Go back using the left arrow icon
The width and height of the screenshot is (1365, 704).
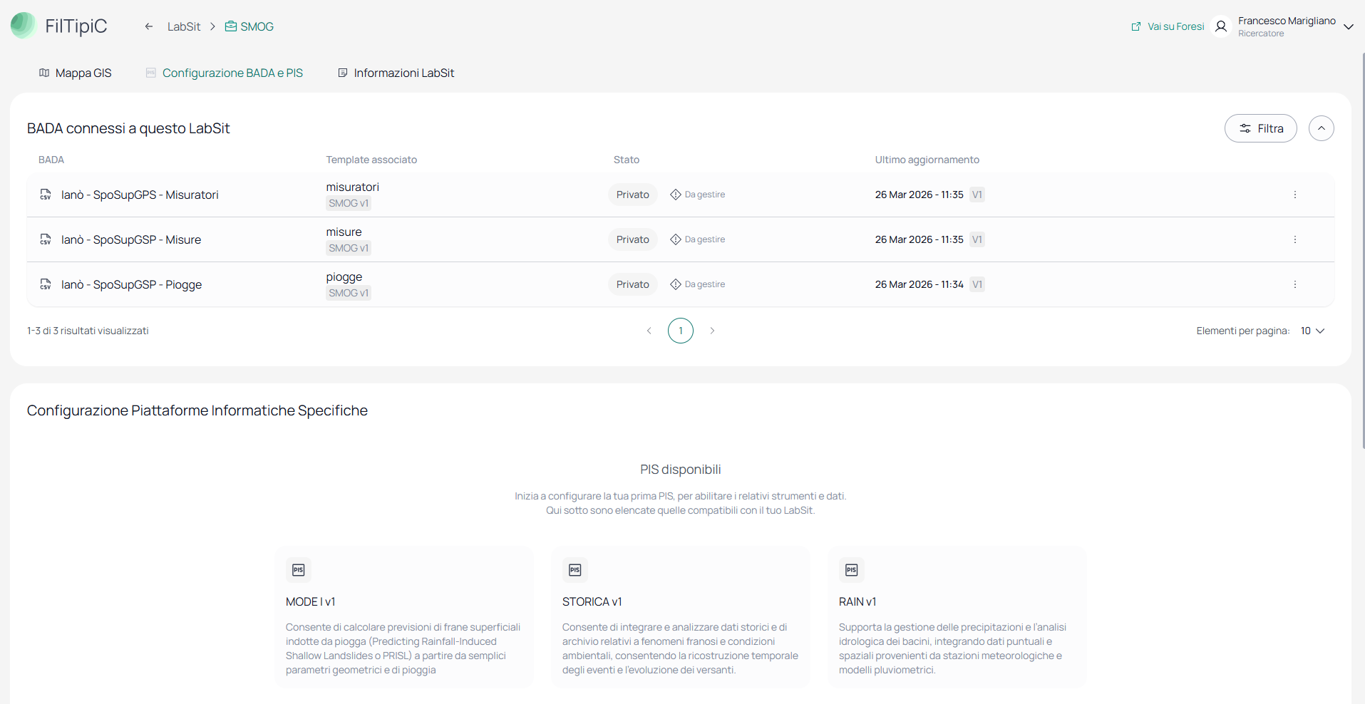149,26
